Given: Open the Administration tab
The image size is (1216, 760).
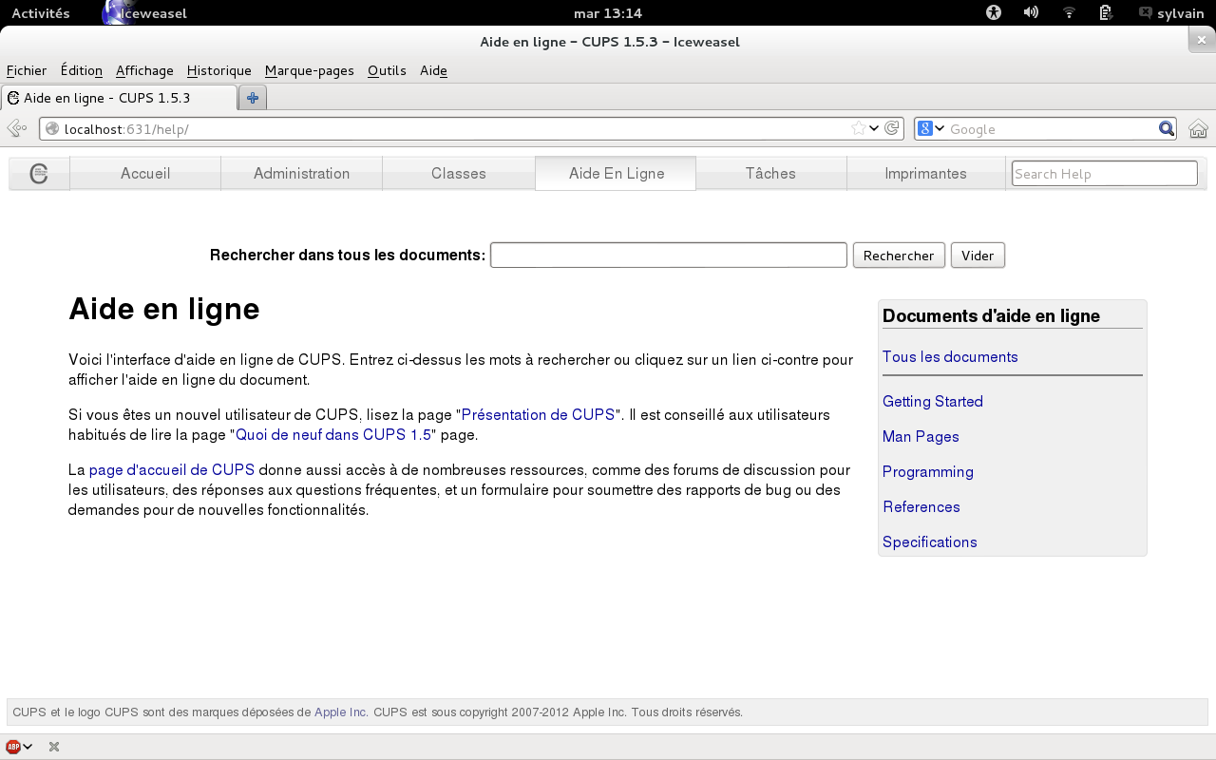Looking at the screenshot, I should click(x=301, y=174).
